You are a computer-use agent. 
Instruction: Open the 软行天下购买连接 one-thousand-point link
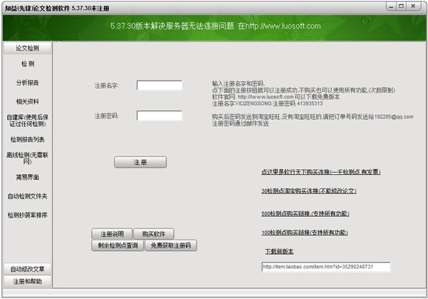click(x=321, y=172)
